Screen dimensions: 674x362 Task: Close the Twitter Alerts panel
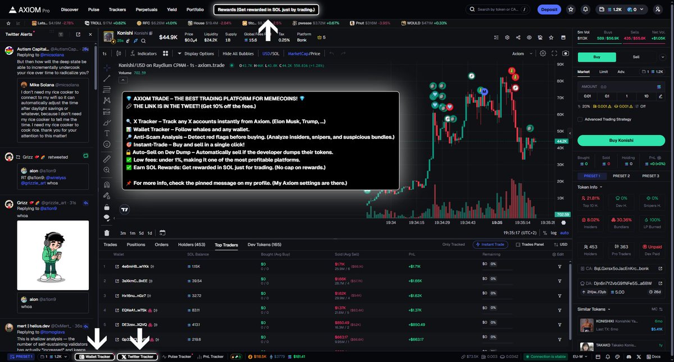click(91, 34)
